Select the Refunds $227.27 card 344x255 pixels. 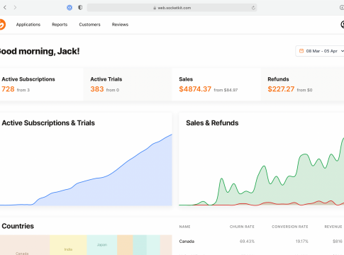pos(302,84)
